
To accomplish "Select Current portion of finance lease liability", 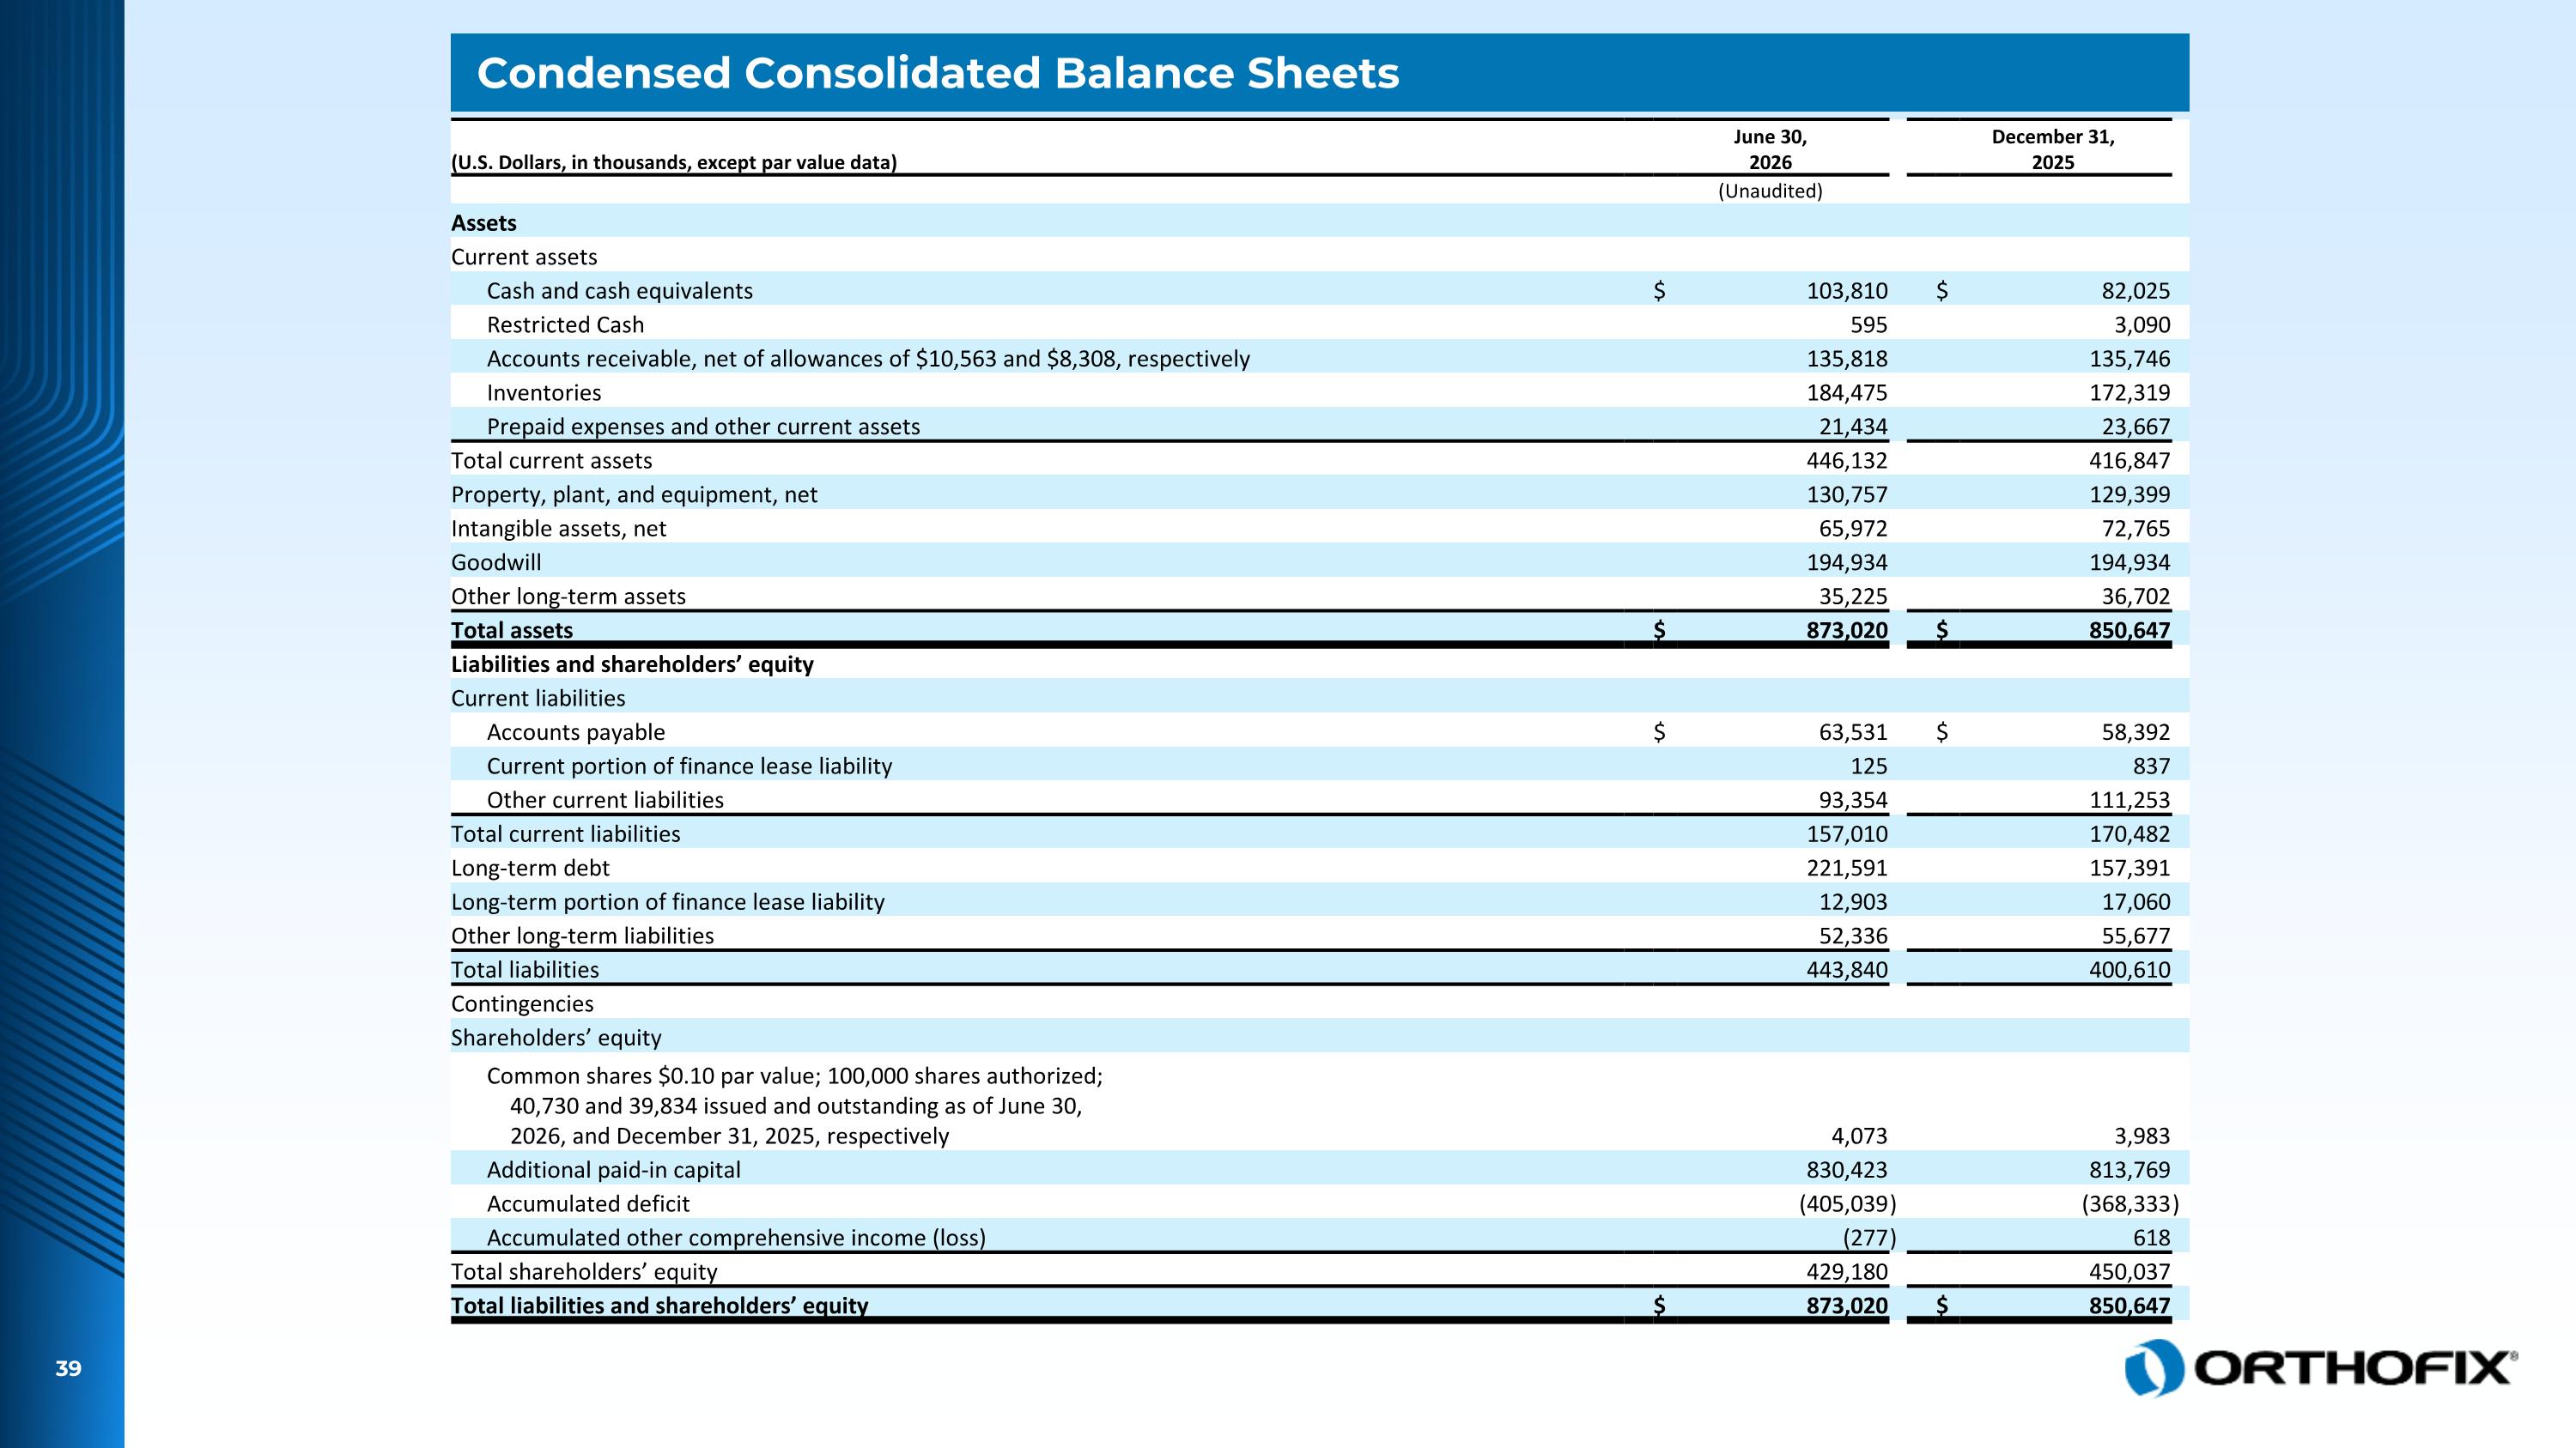I will point(689,766).
